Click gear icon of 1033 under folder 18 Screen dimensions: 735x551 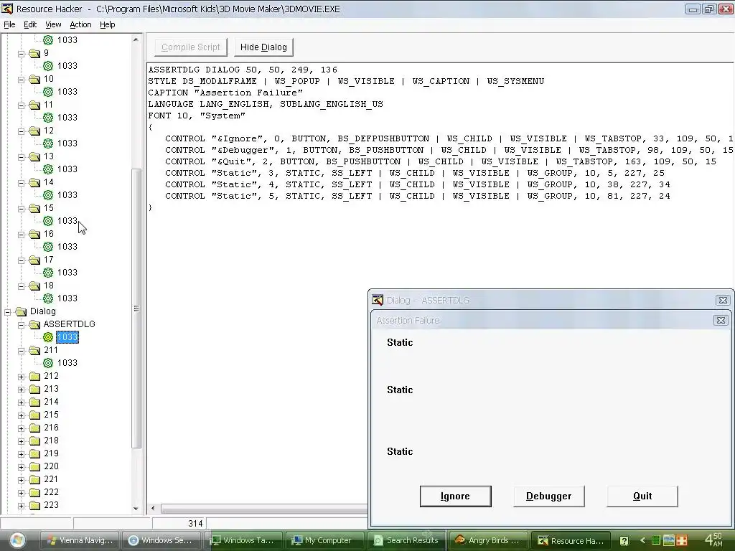click(x=48, y=298)
